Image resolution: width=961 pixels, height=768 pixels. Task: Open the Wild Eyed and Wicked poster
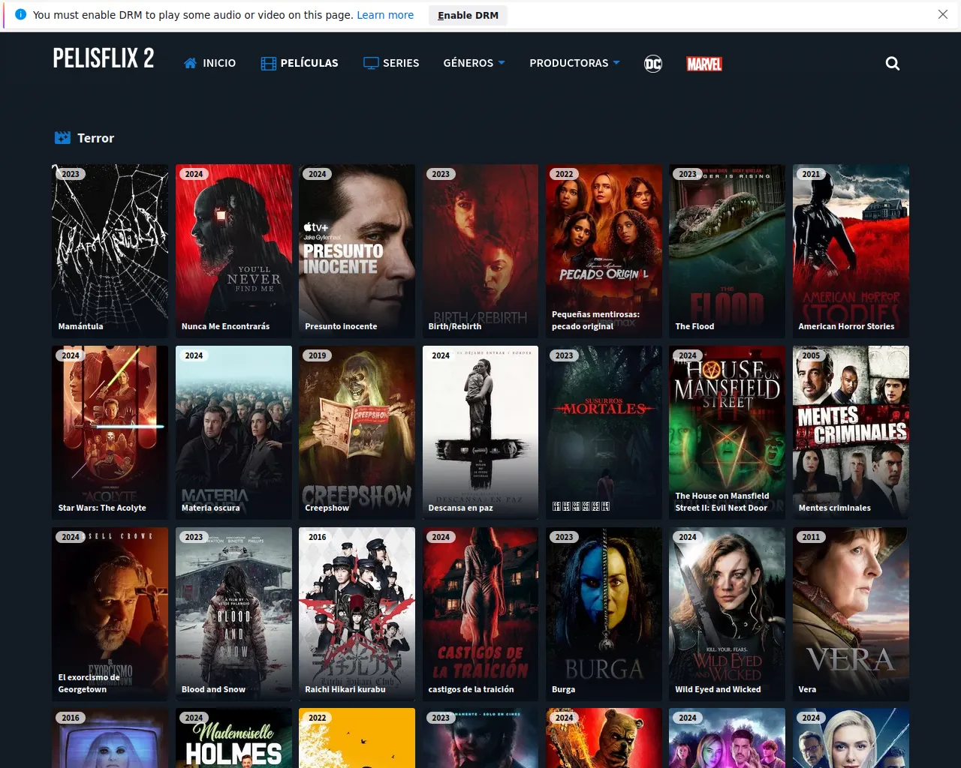click(727, 614)
